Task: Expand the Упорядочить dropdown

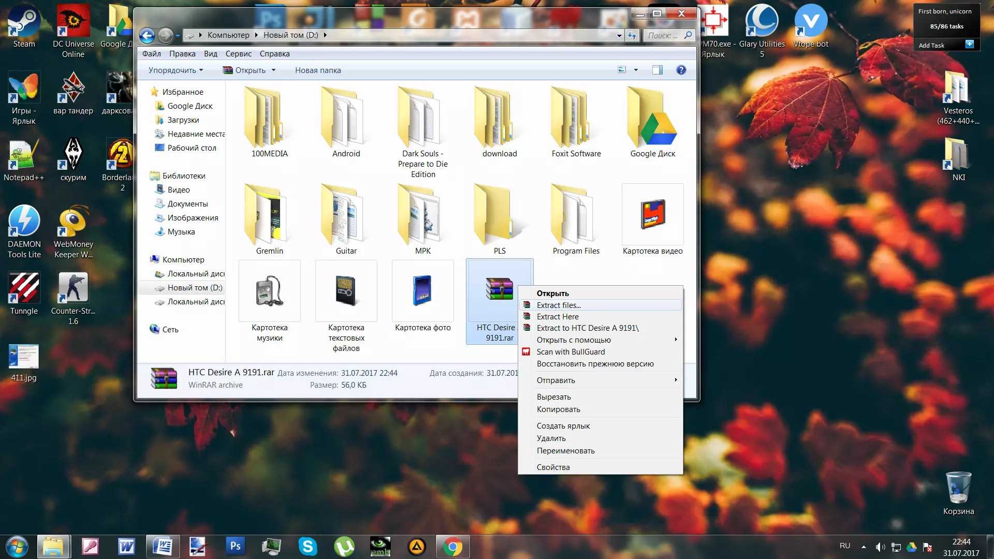Action: [x=176, y=70]
